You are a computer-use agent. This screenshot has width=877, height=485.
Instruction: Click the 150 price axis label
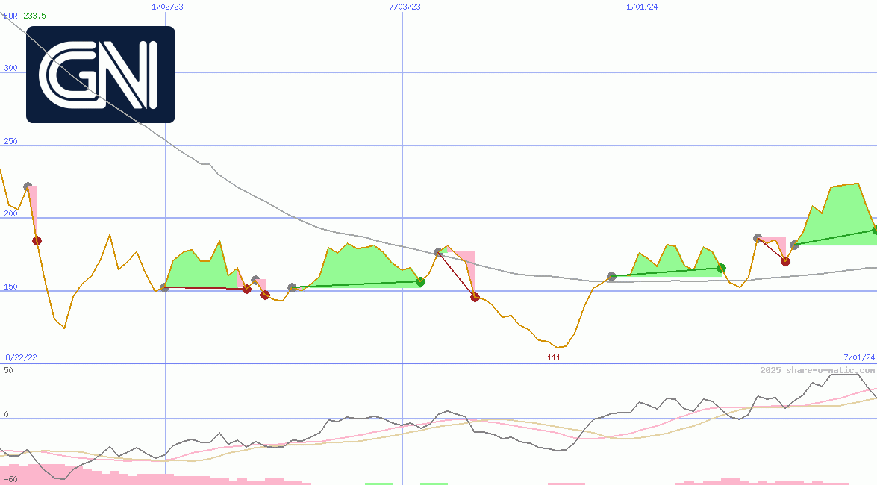(x=10, y=287)
